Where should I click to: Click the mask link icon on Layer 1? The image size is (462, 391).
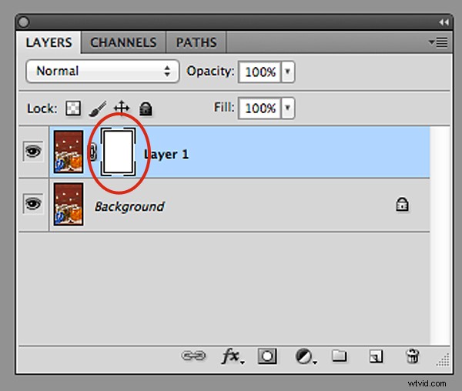tap(94, 154)
